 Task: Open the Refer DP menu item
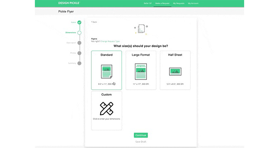148,3
